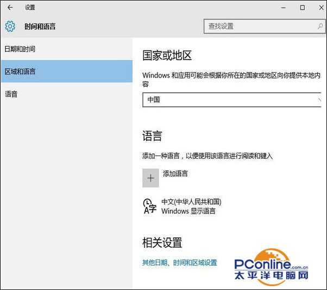Switch to the 语音 section
327x290 pixels.
click(11, 94)
